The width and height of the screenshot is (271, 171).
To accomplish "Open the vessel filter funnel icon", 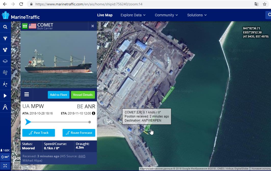I will (5, 38).
